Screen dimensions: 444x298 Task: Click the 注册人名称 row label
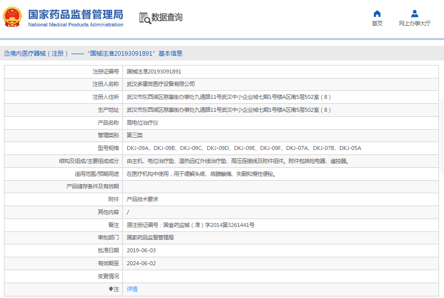coord(105,84)
